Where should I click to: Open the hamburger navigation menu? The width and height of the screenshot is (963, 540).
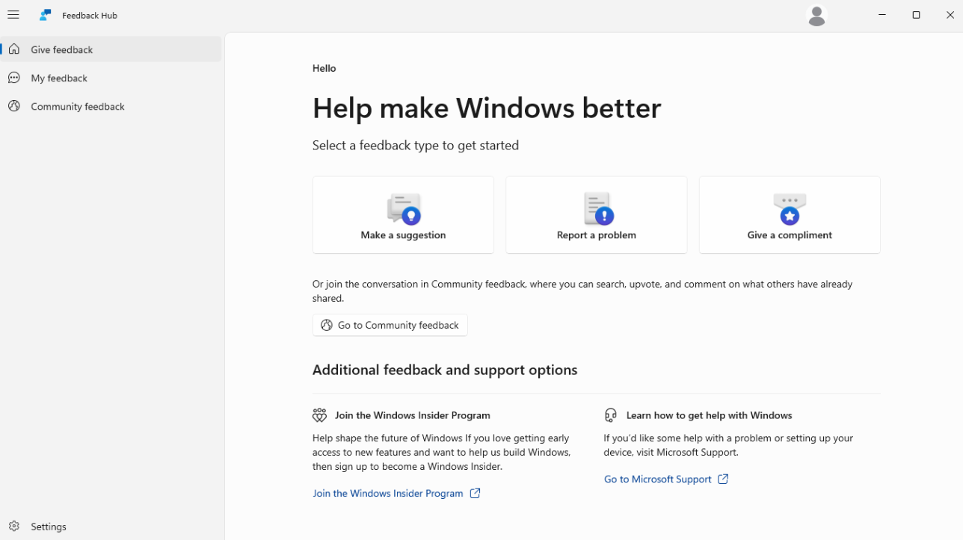point(13,15)
